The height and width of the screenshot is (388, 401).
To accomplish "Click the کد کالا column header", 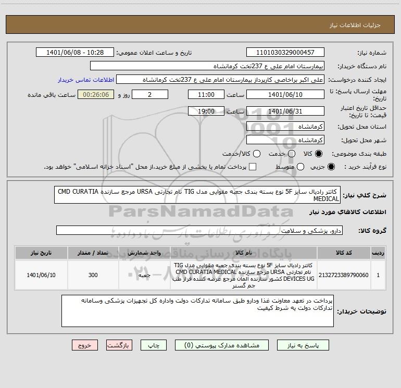I will coord(344,253).
